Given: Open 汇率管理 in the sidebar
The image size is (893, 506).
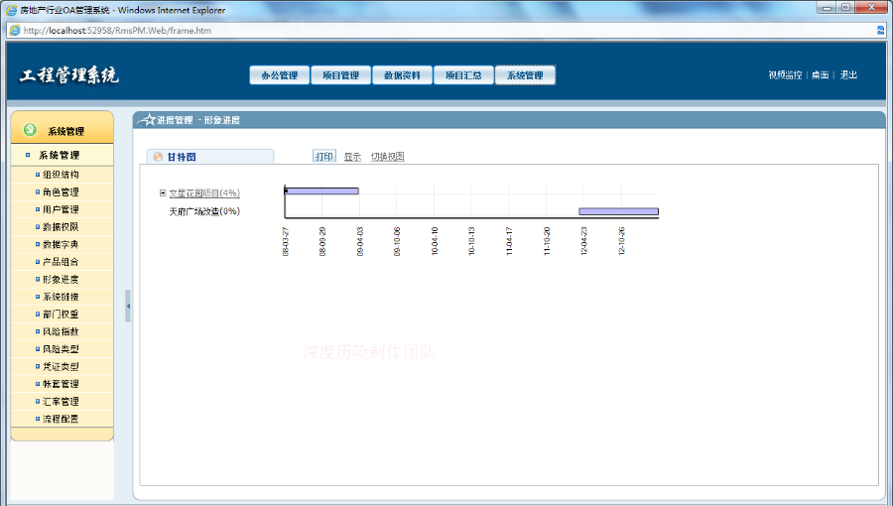Looking at the screenshot, I should 61,401.
